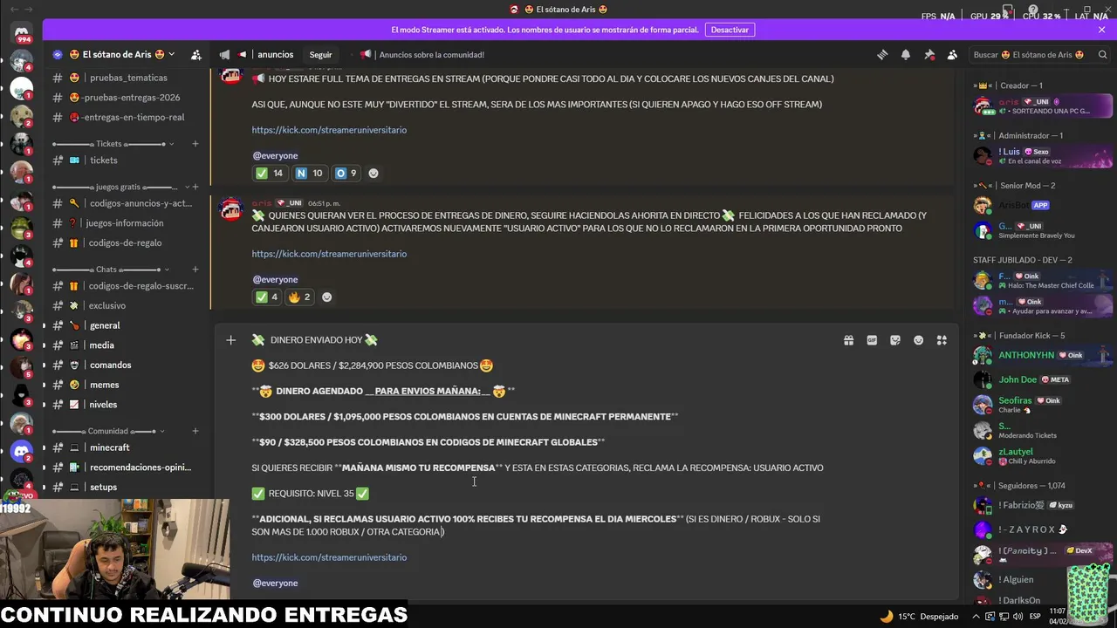Open Discord direct messages home icon
Image resolution: width=1117 pixels, height=628 pixels.
click(x=21, y=33)
